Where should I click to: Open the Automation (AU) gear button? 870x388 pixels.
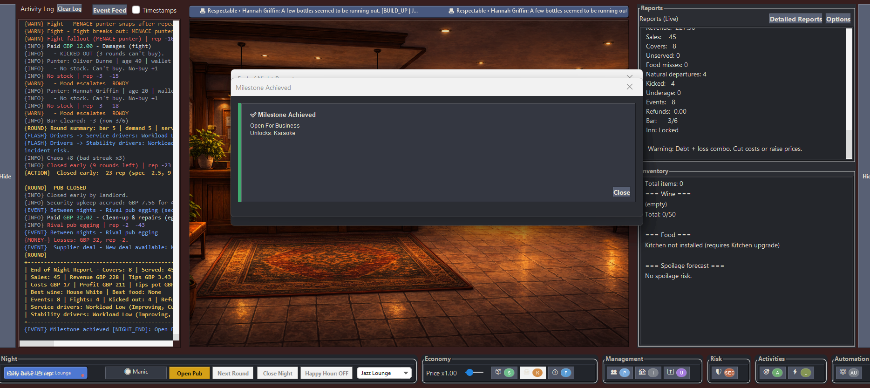click(849, 373)
